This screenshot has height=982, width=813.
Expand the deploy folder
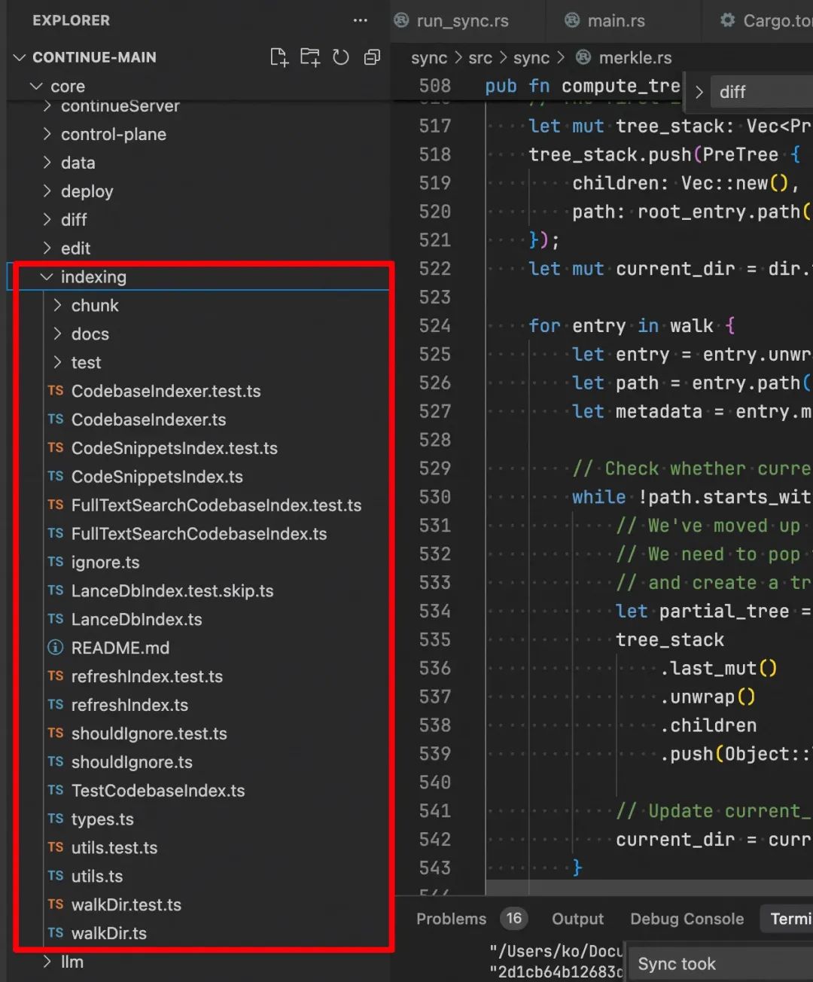(x=47, y=191)
